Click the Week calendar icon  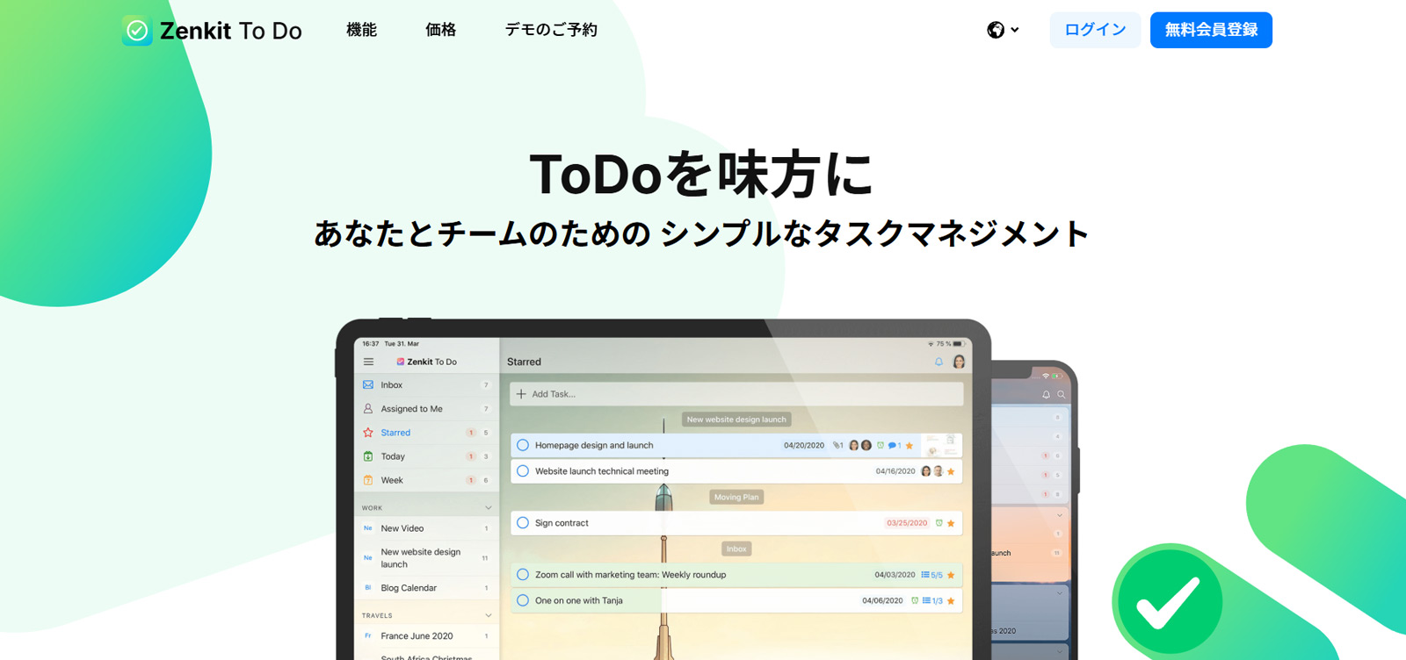368,480
